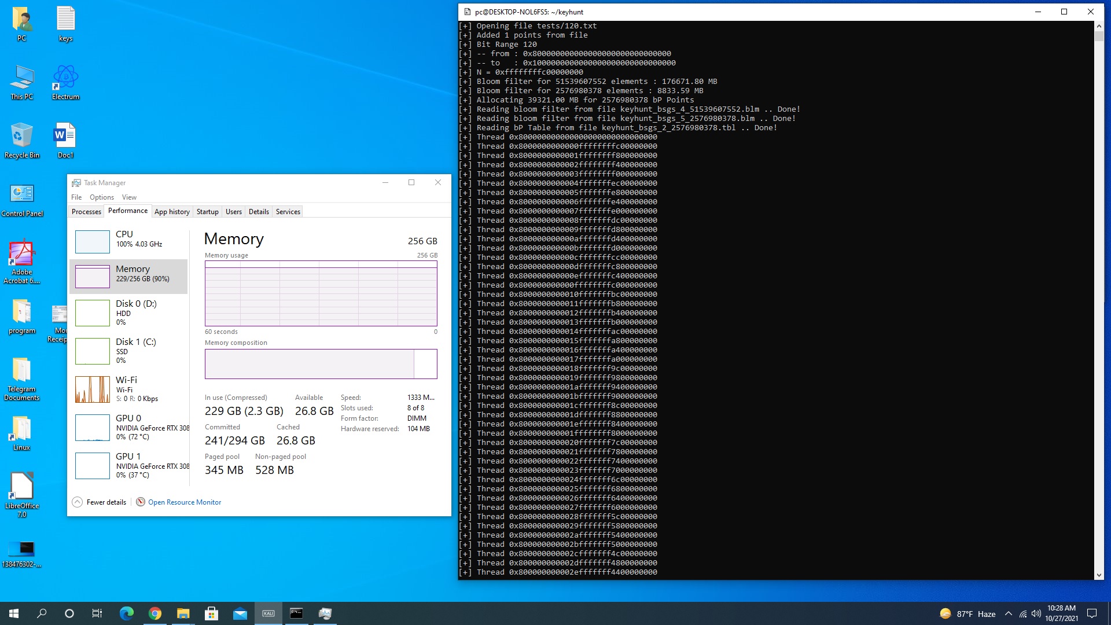Open the View menu in Task Manager

click(x=129, y=197)
